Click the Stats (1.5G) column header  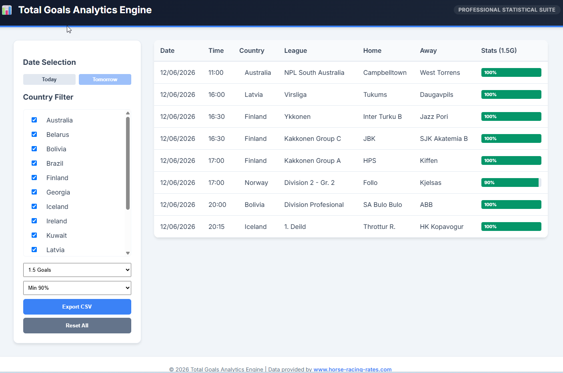499,50
